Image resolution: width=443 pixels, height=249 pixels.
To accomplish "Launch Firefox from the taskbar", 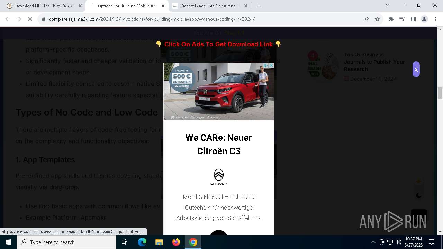I will pos(176,242).
